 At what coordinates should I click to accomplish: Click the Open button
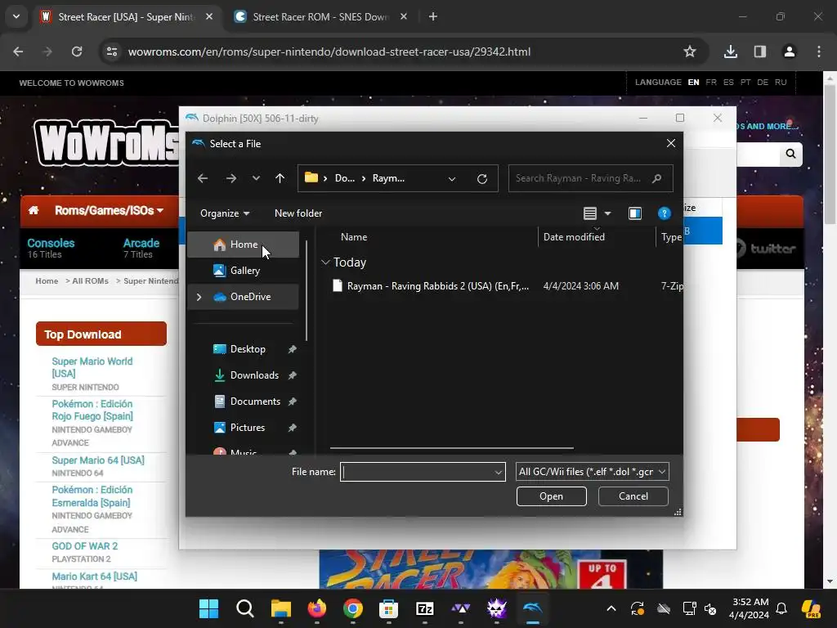[x=551, y=496]
